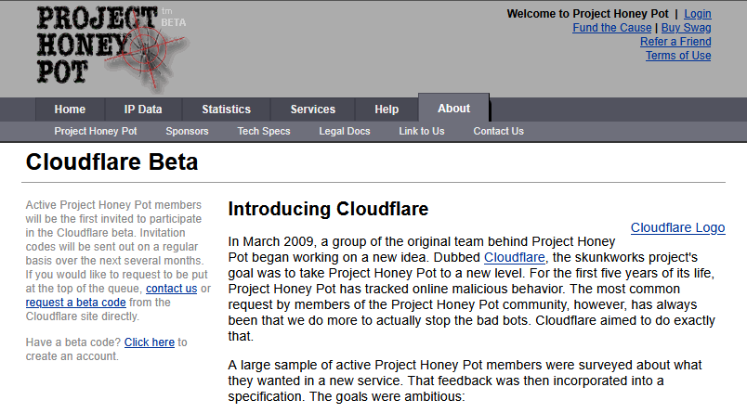Open the Help tab
Viewport: 747px width, 413px height.
[387, 110]
